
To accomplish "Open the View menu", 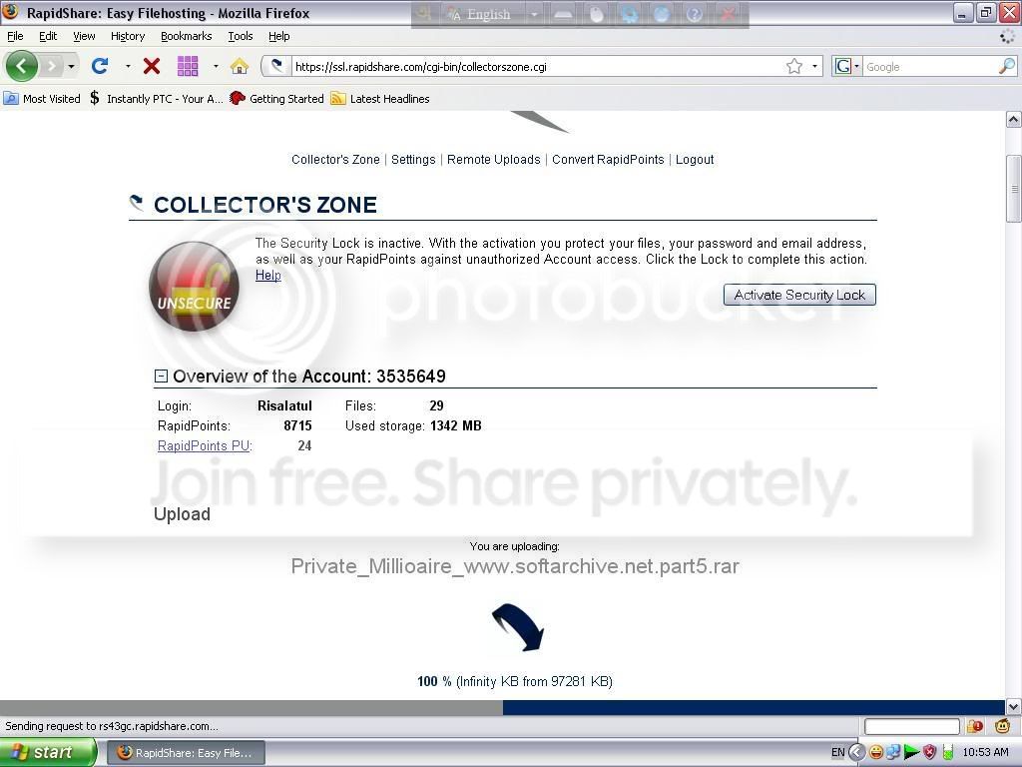I will click(84, 36).
